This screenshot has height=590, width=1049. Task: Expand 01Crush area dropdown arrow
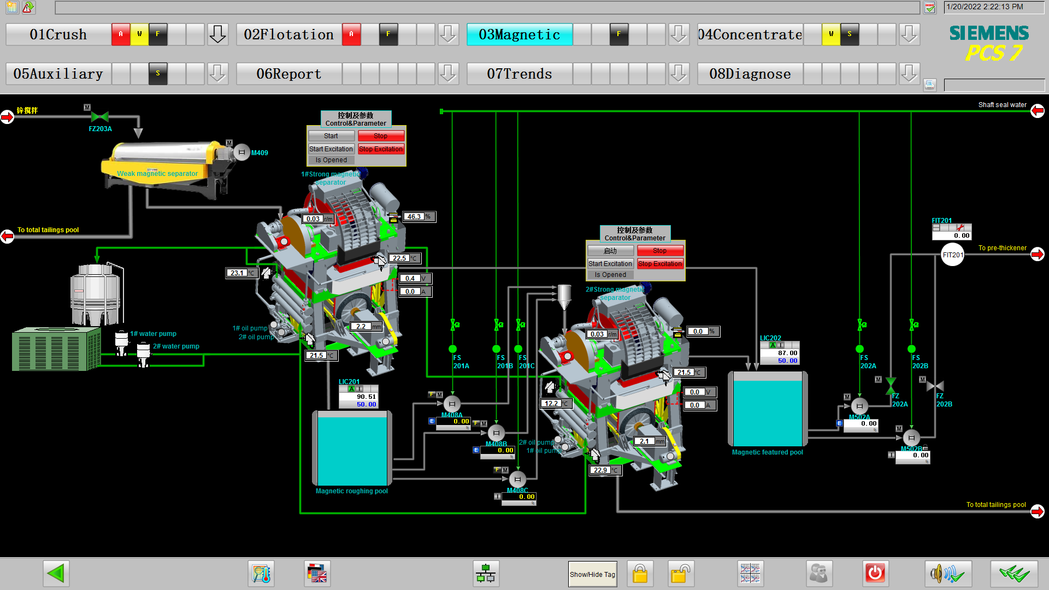pyautogui.click(x=217, y=34)
